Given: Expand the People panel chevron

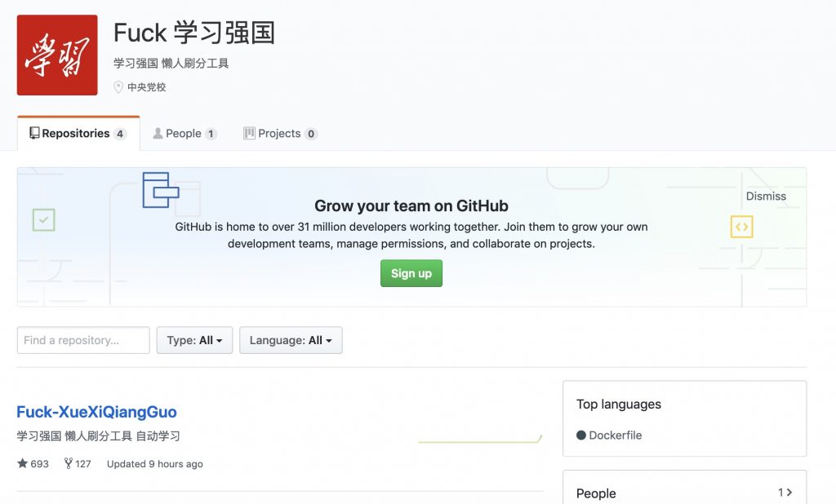Looking at the screenshot, I should pos(789,493).
